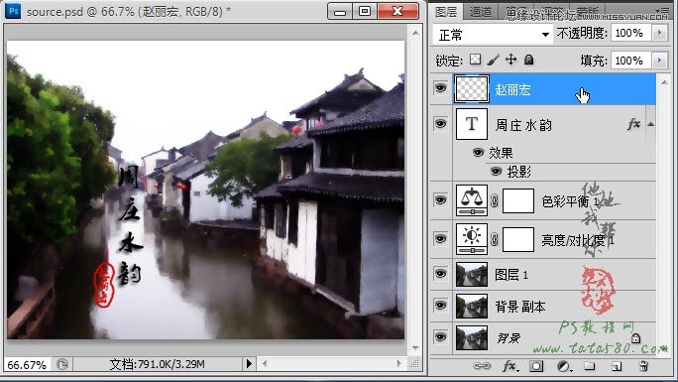Click the 文档:791.0K/3.29M status text

[158, 364]
